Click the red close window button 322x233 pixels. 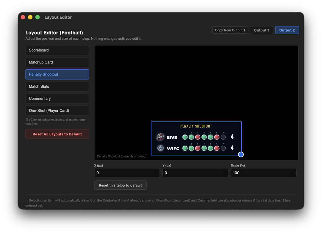(23, 17)
